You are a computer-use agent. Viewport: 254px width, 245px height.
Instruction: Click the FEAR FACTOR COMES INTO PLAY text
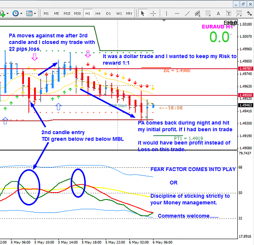(x=193, y=169)
